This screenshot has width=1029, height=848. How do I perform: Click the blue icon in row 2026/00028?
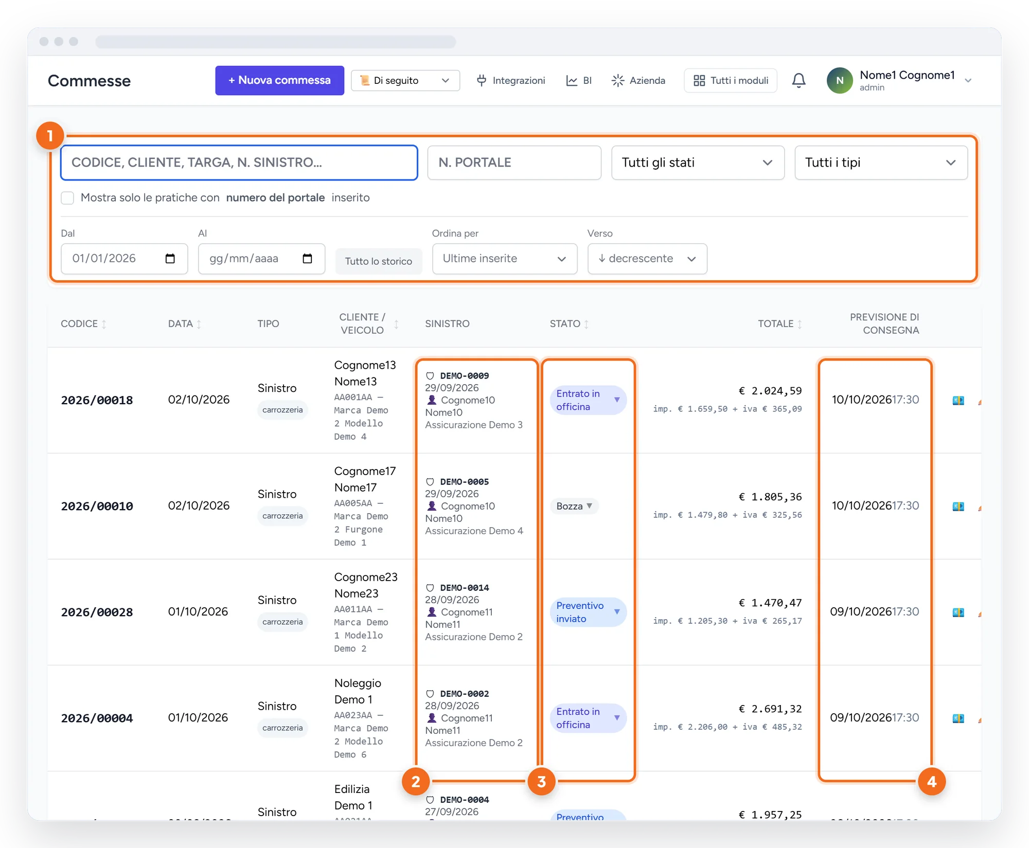958,612
